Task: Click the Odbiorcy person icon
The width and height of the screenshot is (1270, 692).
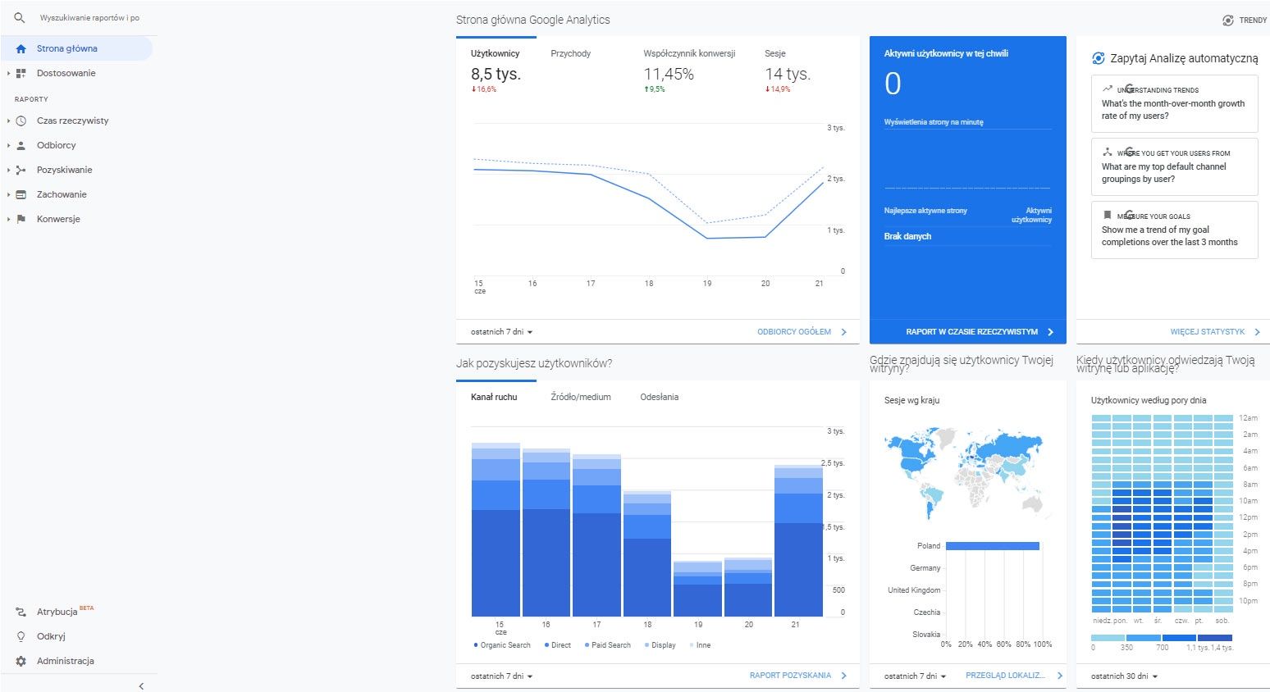Action: [21, 145]
